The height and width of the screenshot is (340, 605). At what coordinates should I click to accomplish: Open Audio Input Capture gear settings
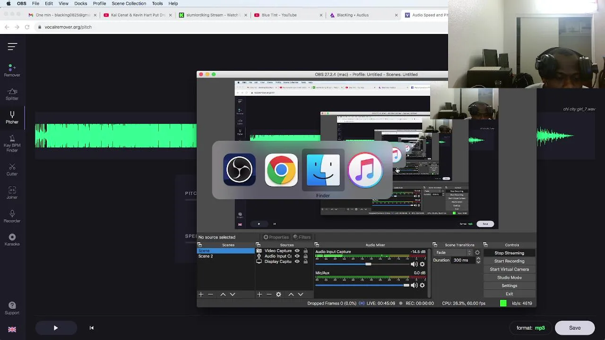[x=422, y=264]
